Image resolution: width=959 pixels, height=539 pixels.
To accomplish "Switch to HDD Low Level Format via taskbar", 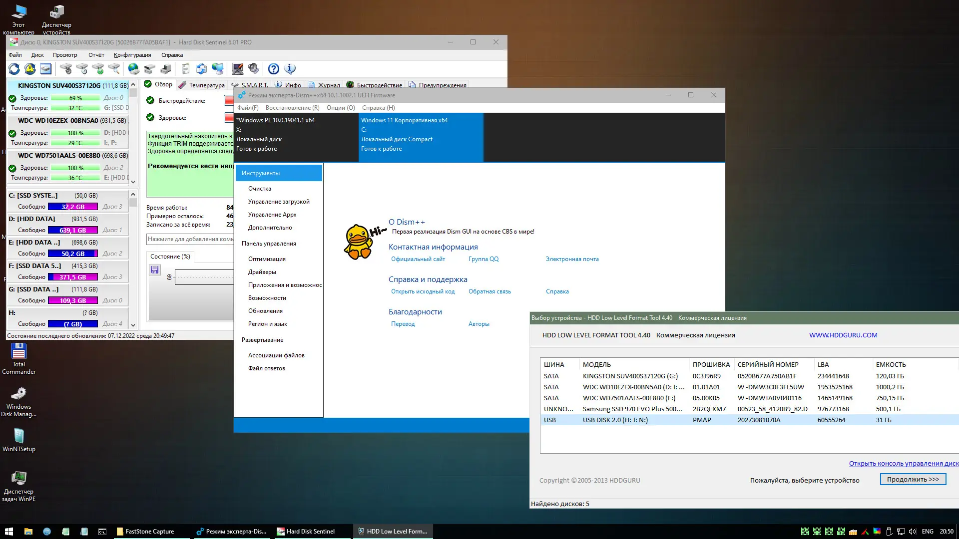I will click(x=393, y=531).
